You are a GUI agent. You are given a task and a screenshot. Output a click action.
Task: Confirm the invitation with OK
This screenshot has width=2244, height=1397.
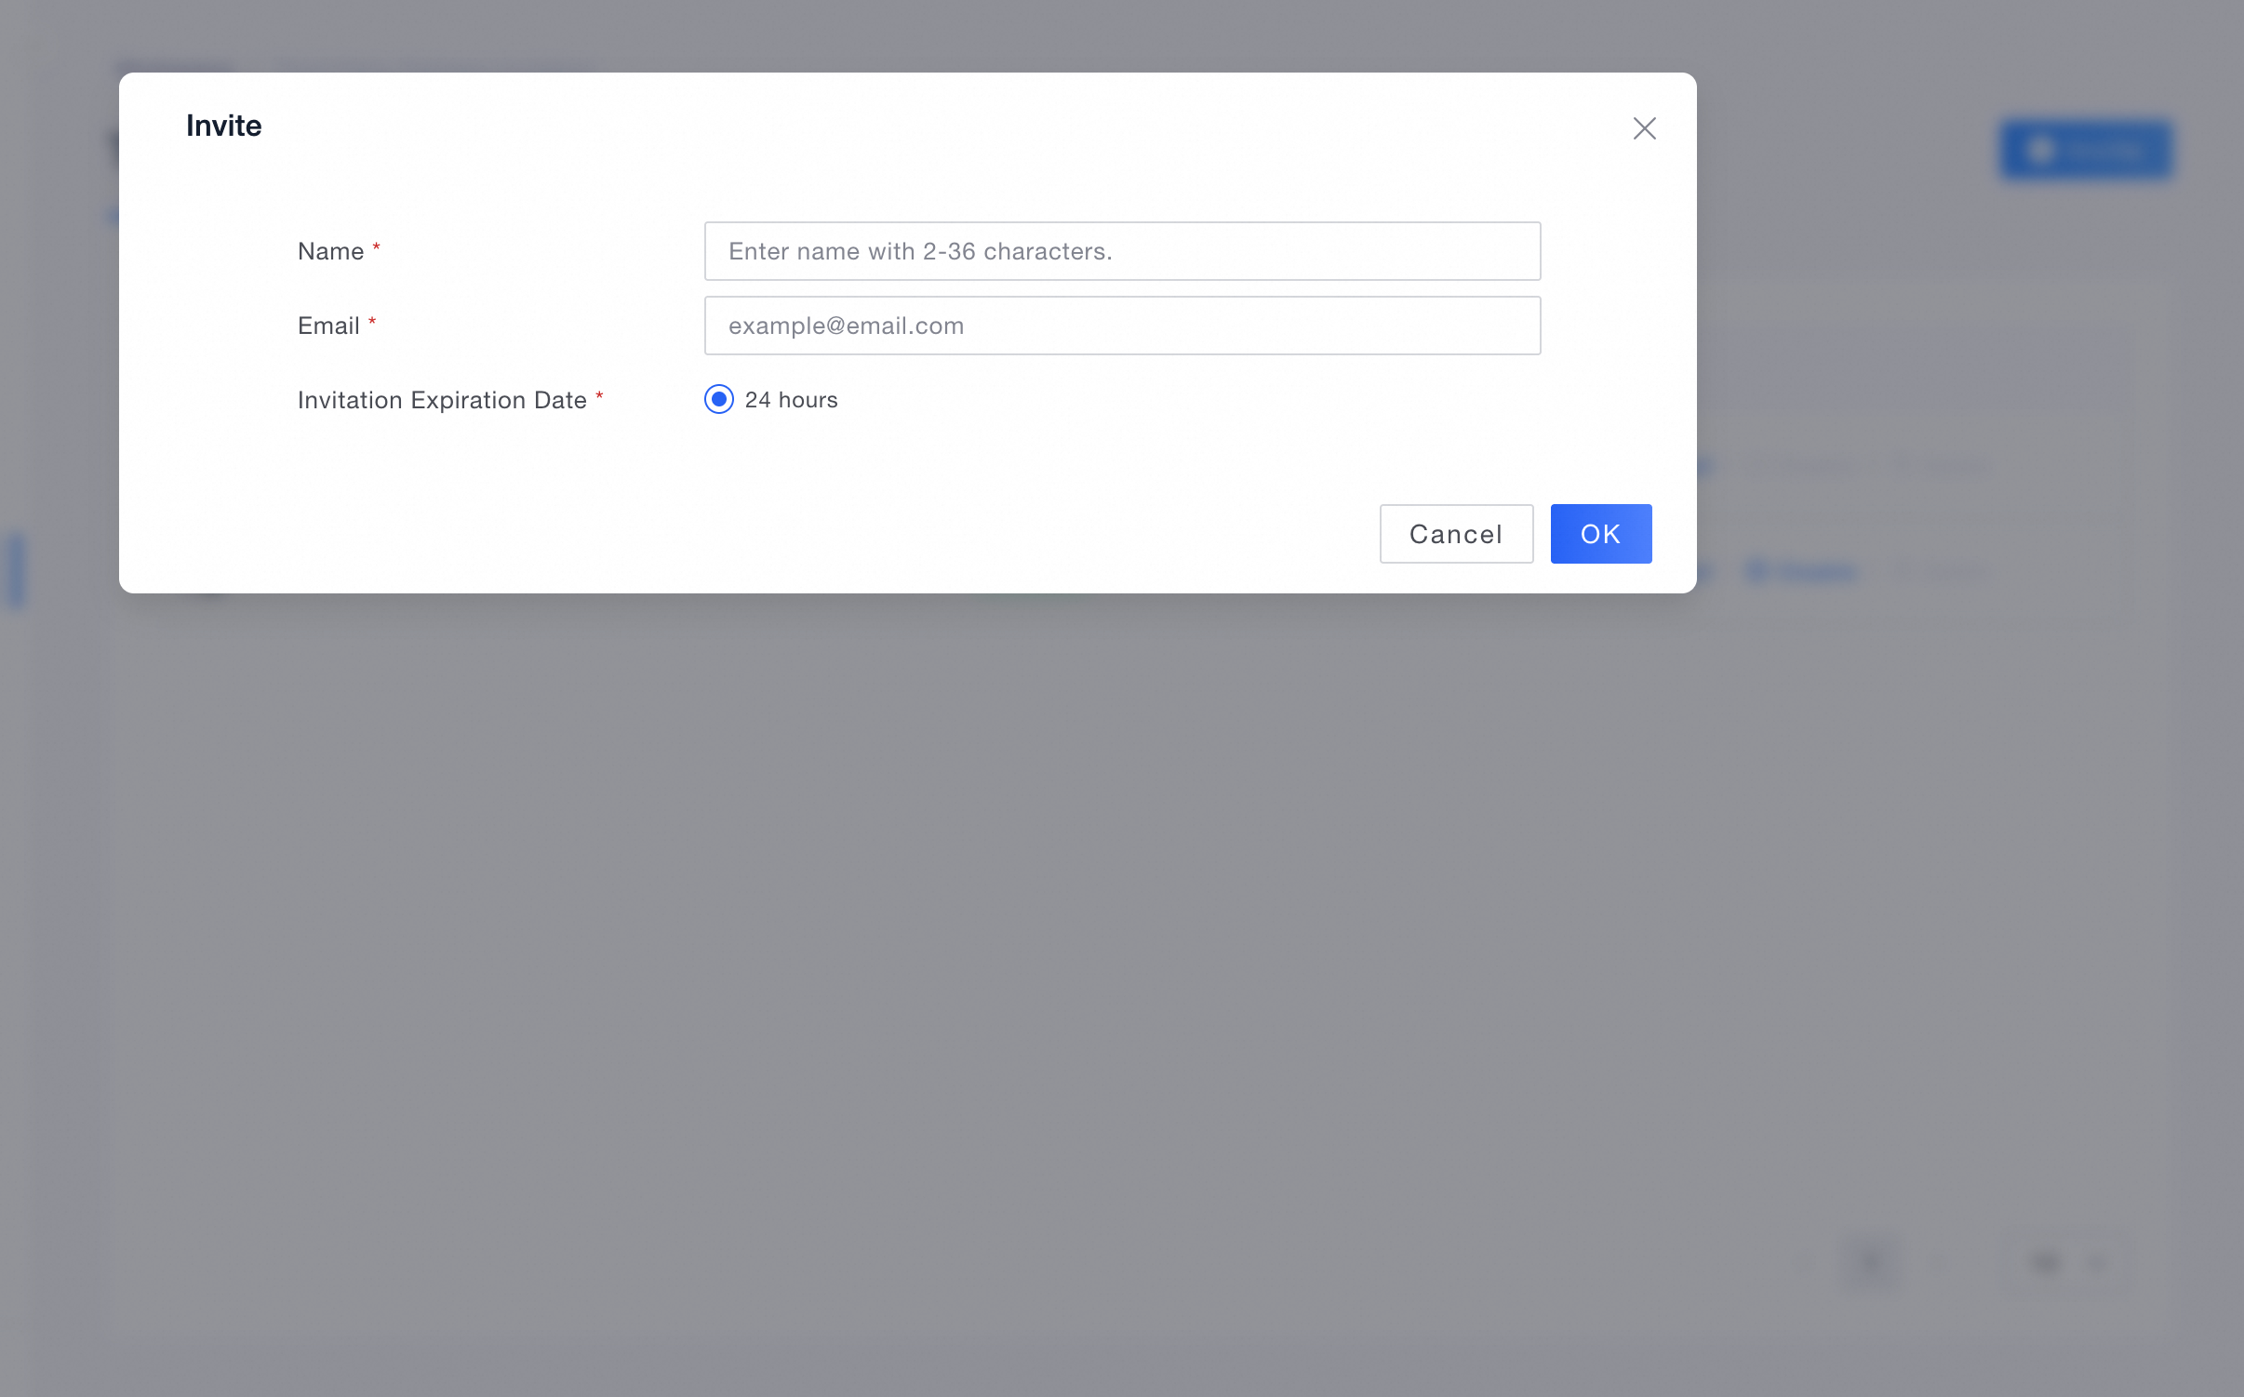point(1600,534)
